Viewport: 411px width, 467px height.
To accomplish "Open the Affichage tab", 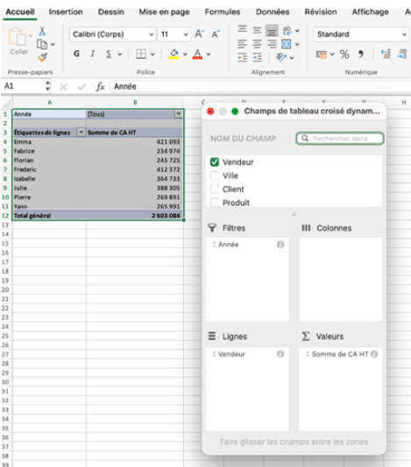I will (371, 12).
